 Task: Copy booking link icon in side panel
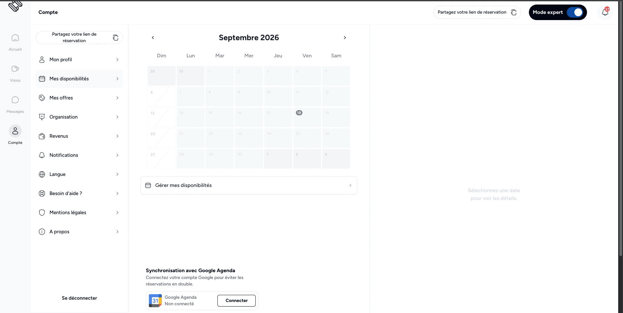point(116,38)
